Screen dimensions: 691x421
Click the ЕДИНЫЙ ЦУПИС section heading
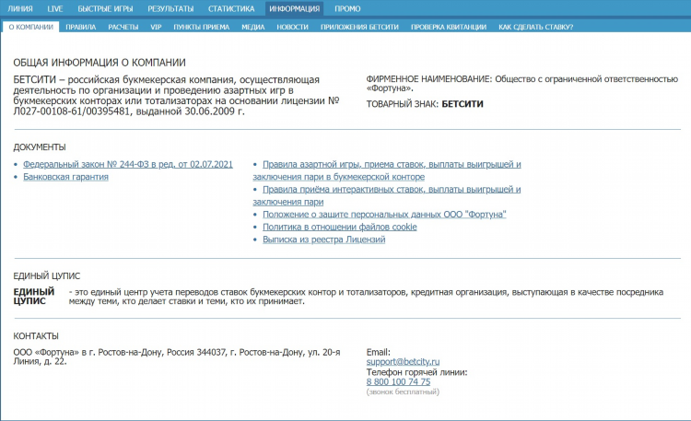click(x=47, y=276)
